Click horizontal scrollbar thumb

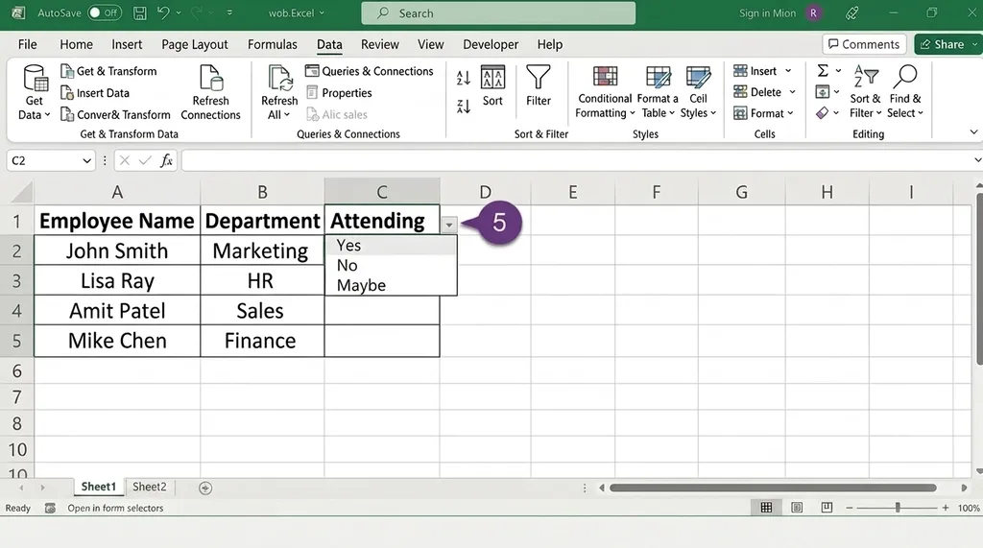773,488
